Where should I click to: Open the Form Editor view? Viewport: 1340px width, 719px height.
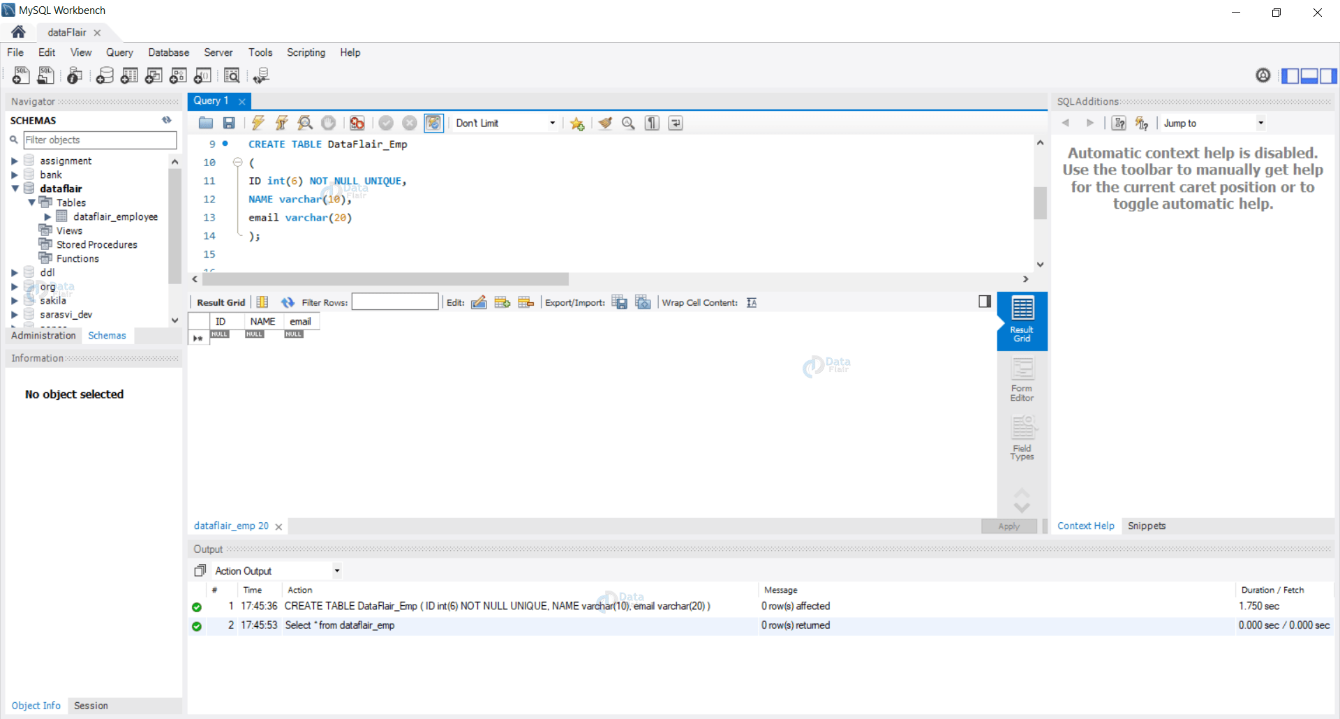coord(1022,380)
